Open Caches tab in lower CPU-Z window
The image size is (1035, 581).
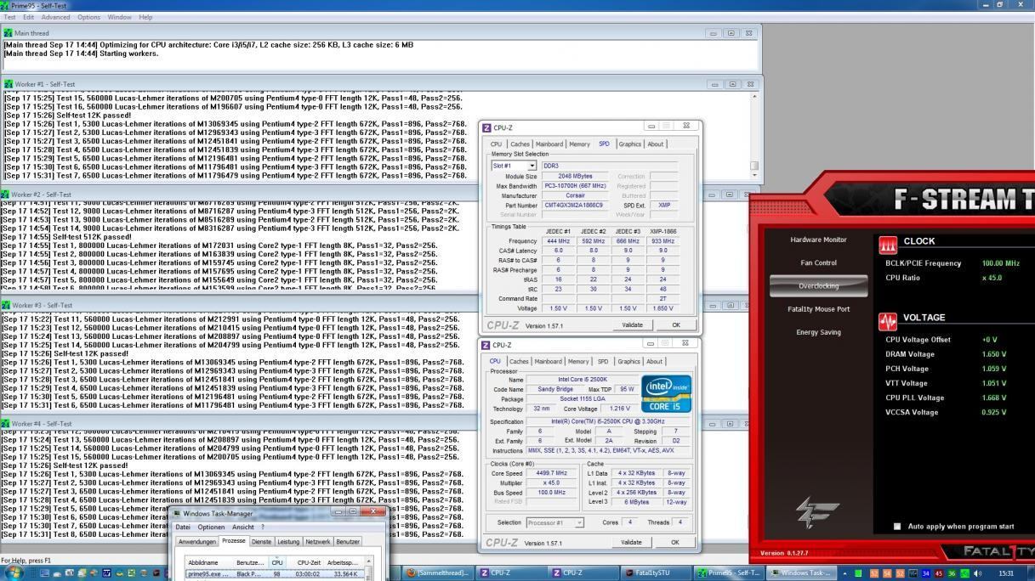(519, 362)
